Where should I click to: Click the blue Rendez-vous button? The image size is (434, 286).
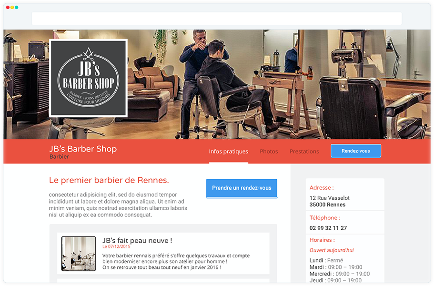click(356, 151)
